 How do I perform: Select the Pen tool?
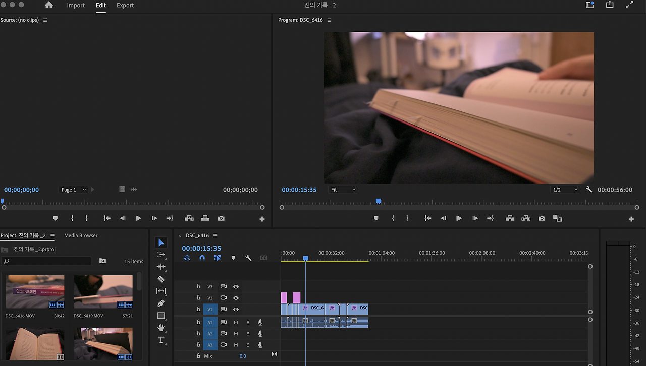pyautogui.click(x=161, y=303)
